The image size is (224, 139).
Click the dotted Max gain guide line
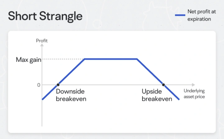pos(63,59)
